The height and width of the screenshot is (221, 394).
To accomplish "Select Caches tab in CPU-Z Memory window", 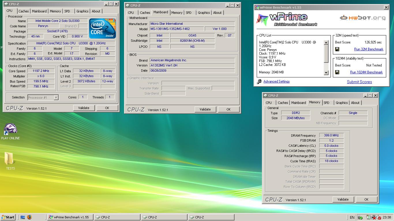I will 283,103.
